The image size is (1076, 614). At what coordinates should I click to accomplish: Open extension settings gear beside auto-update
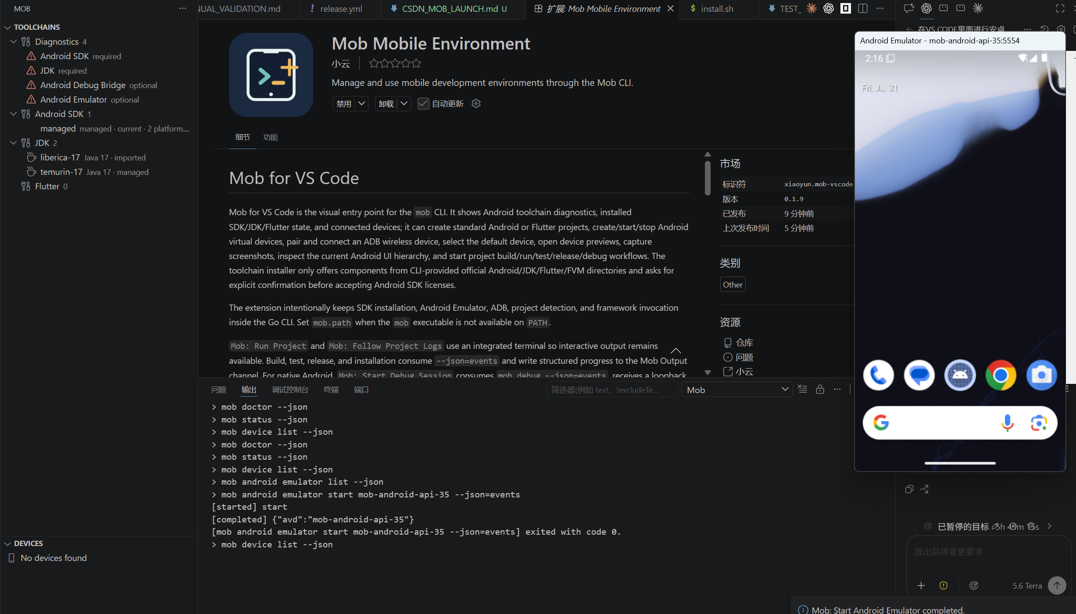click(x=476, y=103)
